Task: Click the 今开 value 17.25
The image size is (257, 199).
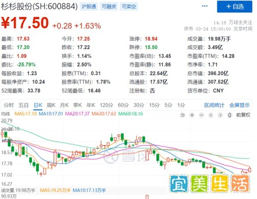Action: (84, 39)
